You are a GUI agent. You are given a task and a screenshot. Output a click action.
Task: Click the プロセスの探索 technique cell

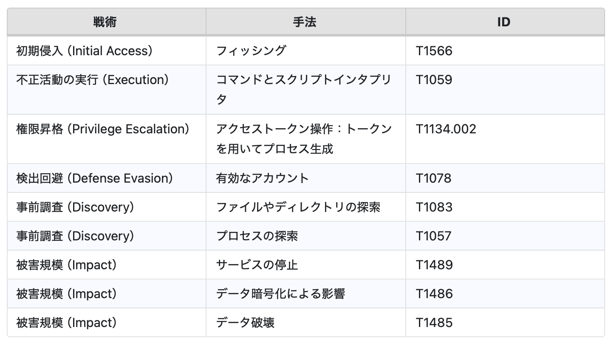pyautogui.click(x=257, y=236)
